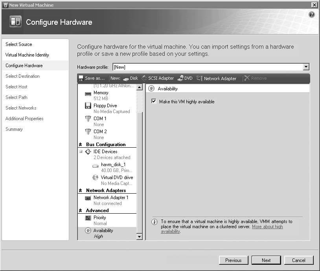Collapse the Bus Configuration section
This screenshot has width=320, height=271.
click(x=81, y=145)
